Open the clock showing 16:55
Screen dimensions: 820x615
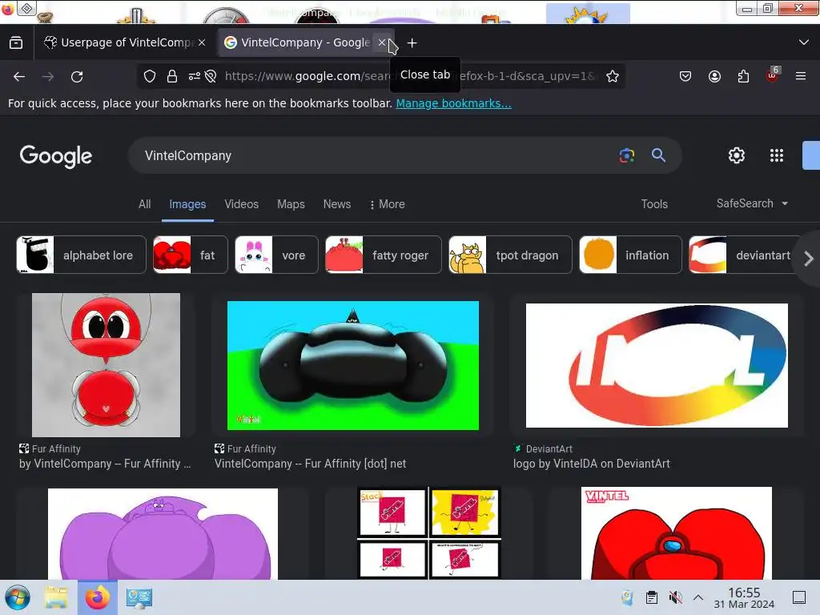(x=744, y=597)
